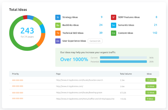
Task: Click the Current traffic progress bar
Action: click(x=123, y=57)
